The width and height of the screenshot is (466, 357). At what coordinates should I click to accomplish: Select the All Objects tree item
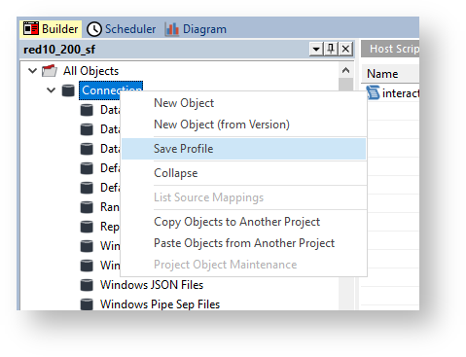point(90,71)
